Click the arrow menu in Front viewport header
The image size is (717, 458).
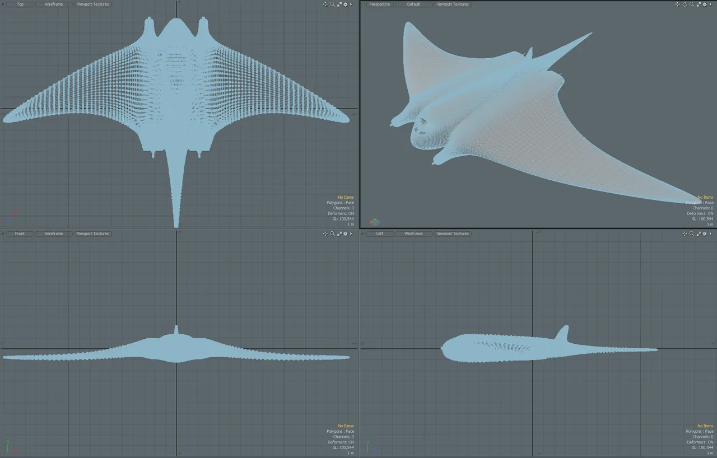351,233
